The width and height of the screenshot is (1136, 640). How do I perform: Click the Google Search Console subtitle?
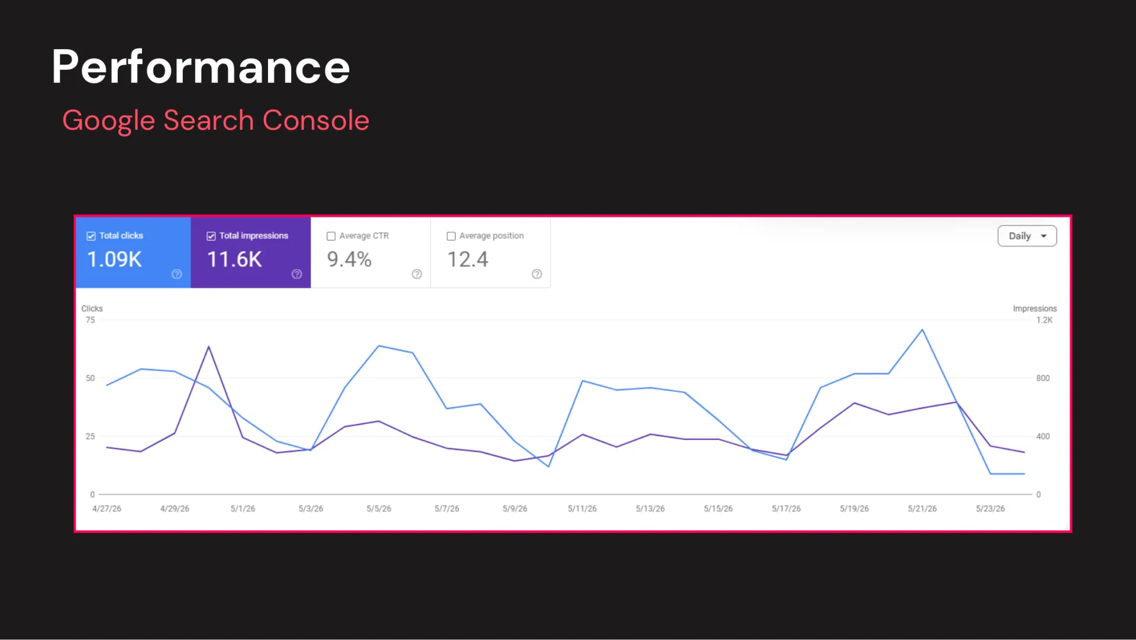point(216,121)
